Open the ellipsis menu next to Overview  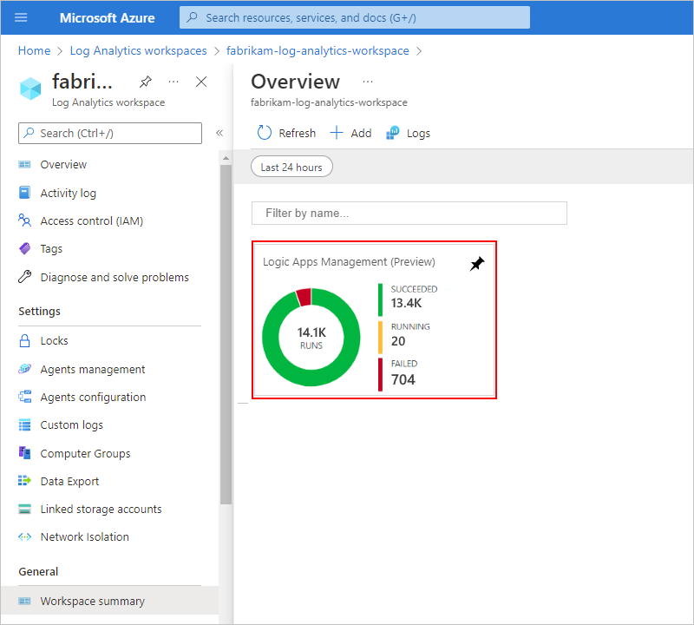(367, 82)
